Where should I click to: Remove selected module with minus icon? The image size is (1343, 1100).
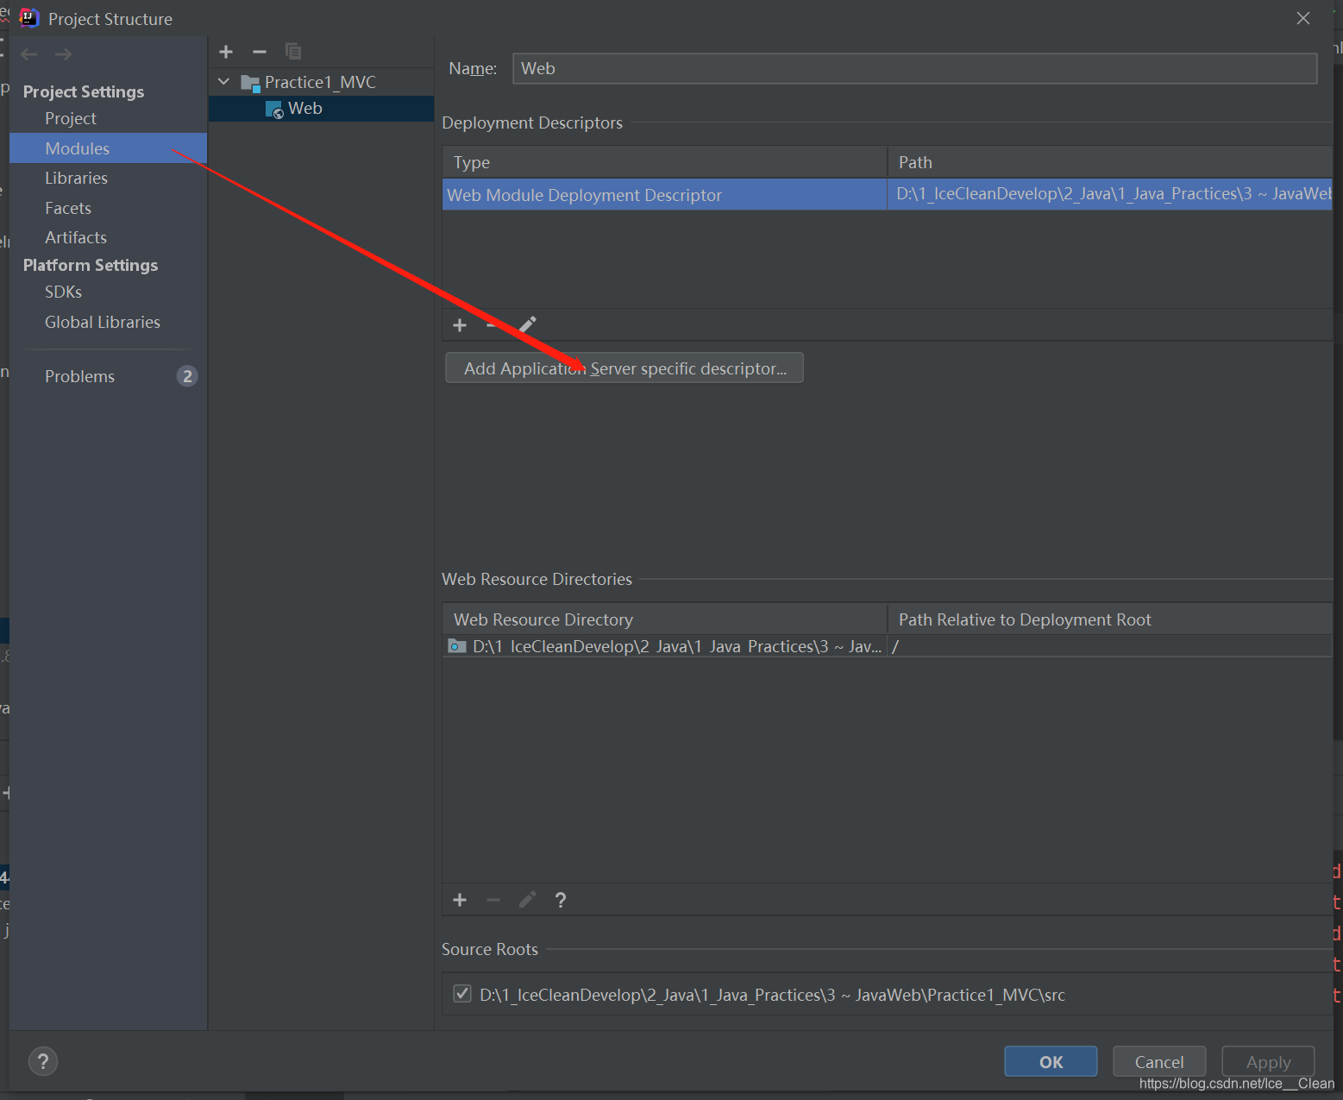pos(260,52)
